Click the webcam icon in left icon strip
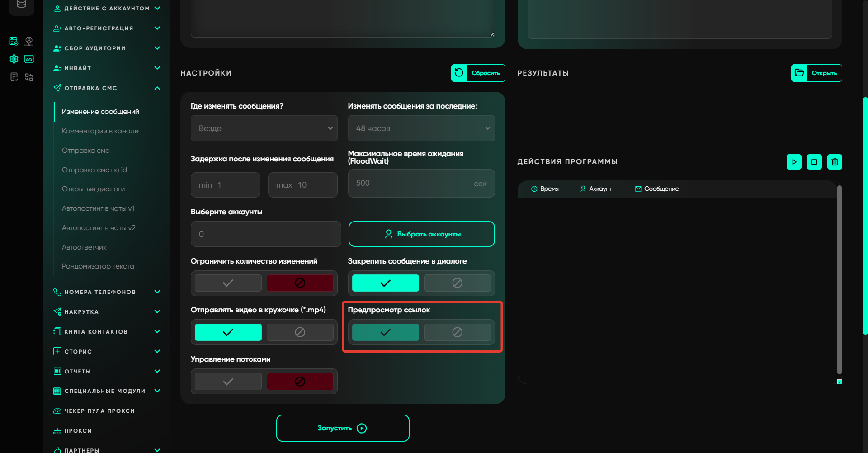868x453 pixels. pos(29,41)
